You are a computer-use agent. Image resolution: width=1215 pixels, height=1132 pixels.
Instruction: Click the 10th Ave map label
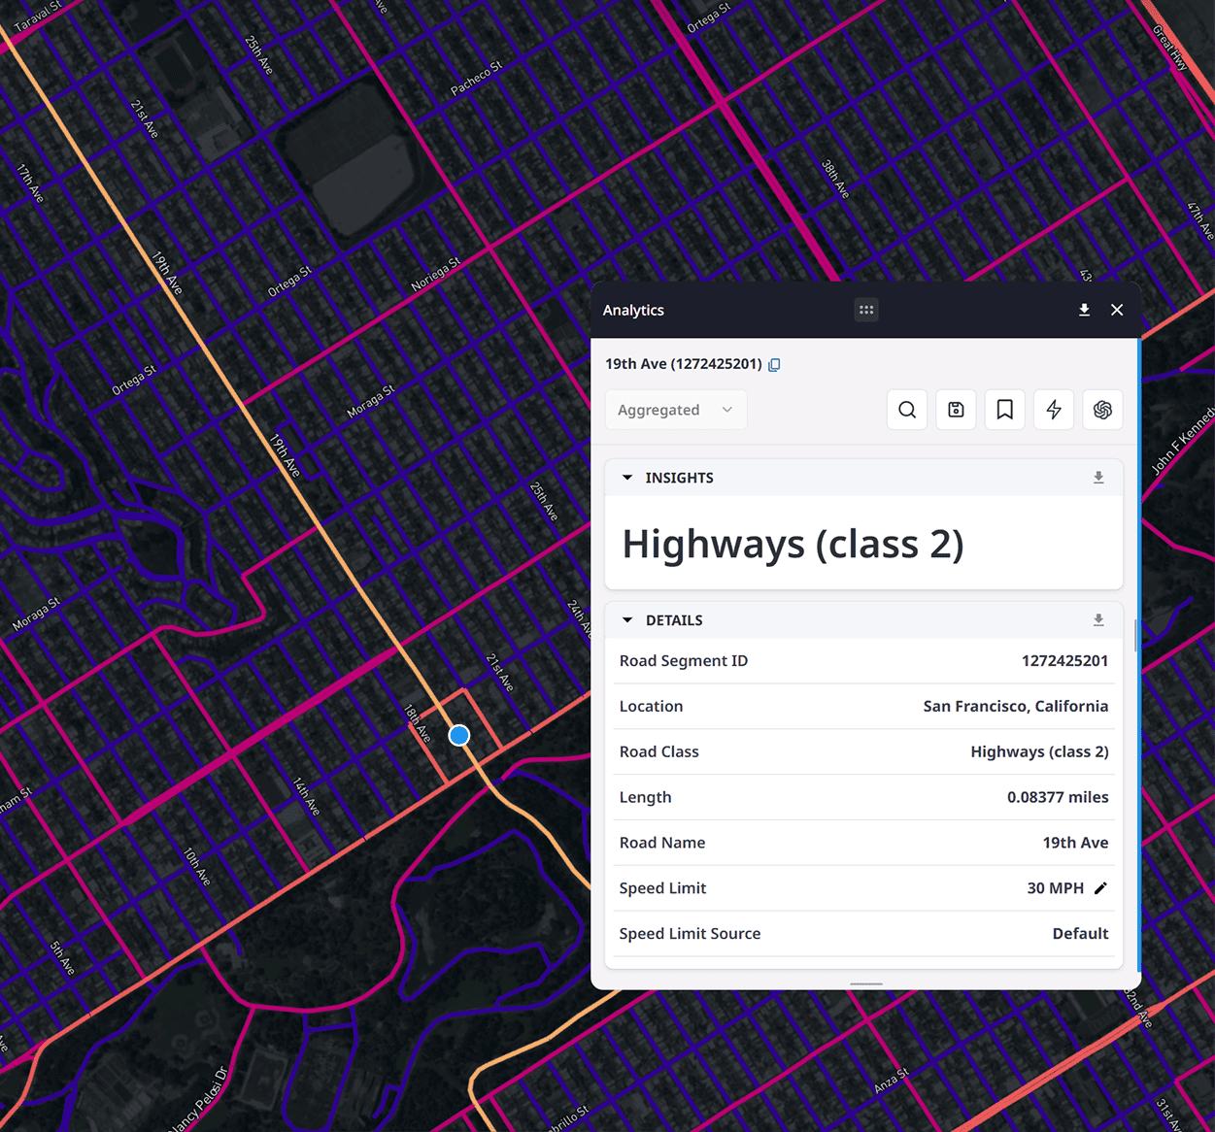coord(197,866)
